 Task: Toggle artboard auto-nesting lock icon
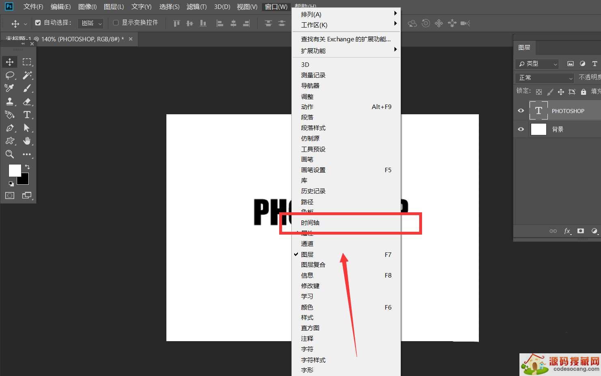572,92
